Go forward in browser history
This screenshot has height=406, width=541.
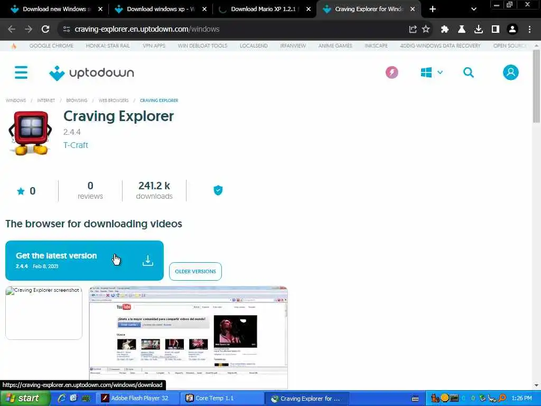29,30
